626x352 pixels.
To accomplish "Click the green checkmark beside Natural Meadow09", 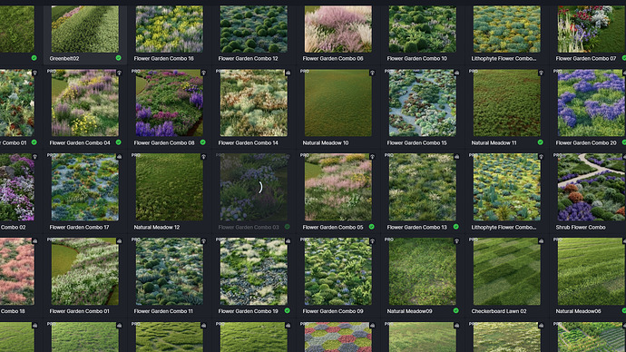I will pos(456,310).
